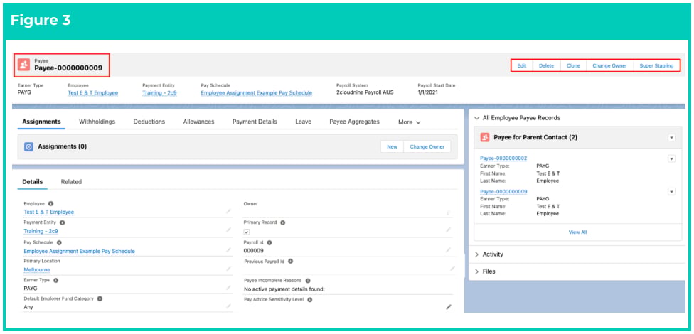Open Test E & T Employee link in header

93,93
